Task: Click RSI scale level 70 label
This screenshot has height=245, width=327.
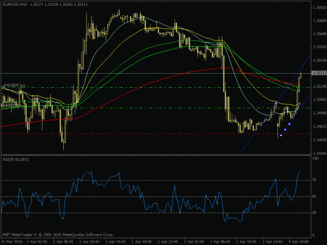Action: 314,180
